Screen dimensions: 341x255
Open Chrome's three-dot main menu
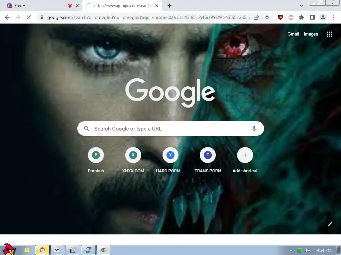334,17
